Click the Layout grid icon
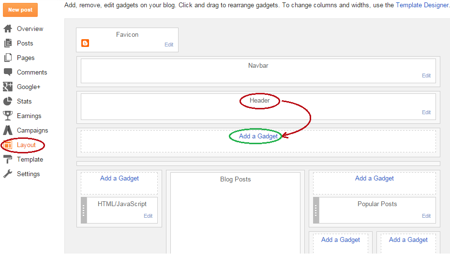Viewport: 450px width, 255px height. point(8,145)
